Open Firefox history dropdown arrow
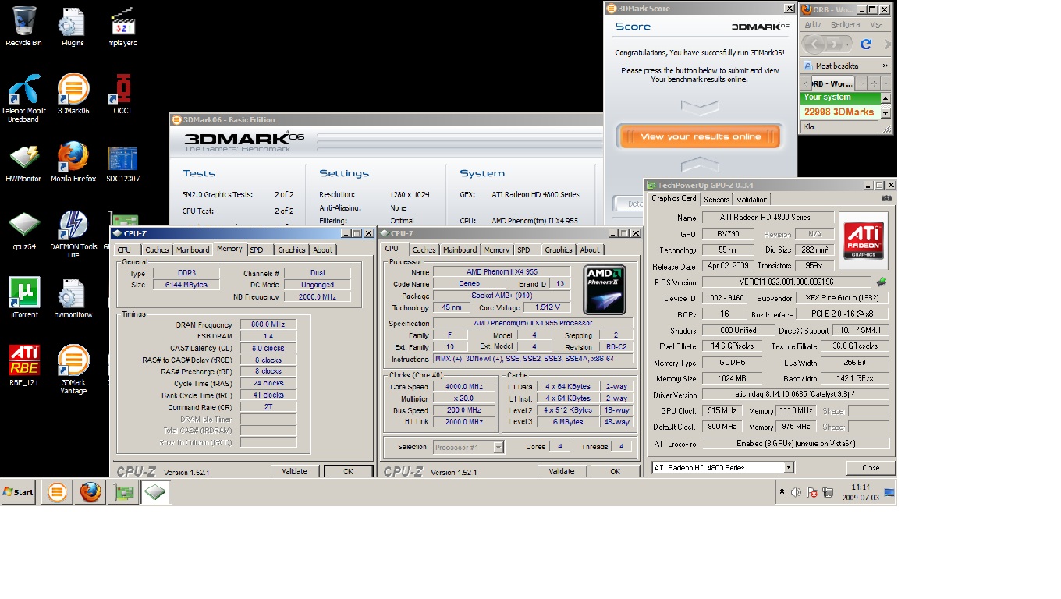This screenshot has width=1061, height=599. pos(848,45)
